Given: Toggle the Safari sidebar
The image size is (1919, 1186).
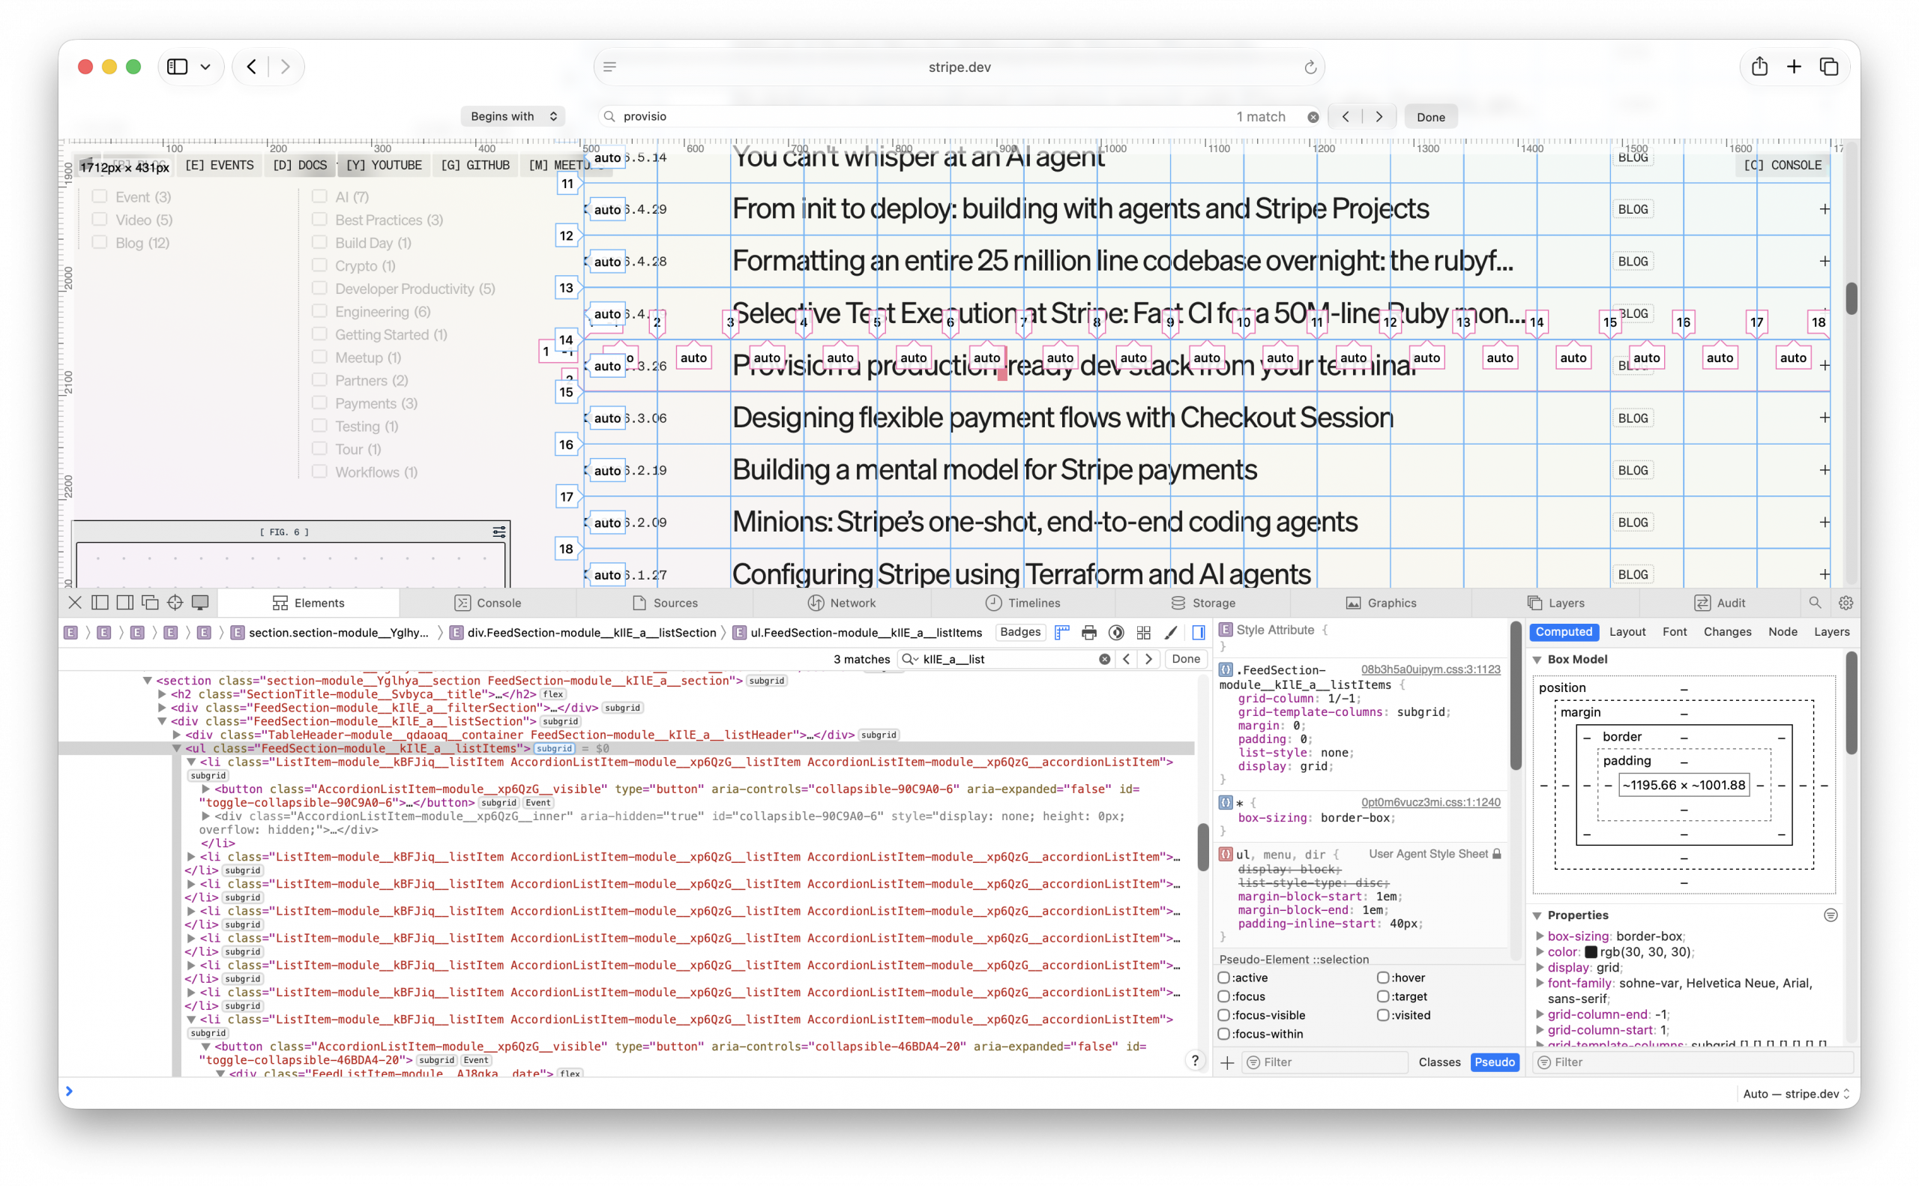Looking at the screenshot, I should click(178, 67).
